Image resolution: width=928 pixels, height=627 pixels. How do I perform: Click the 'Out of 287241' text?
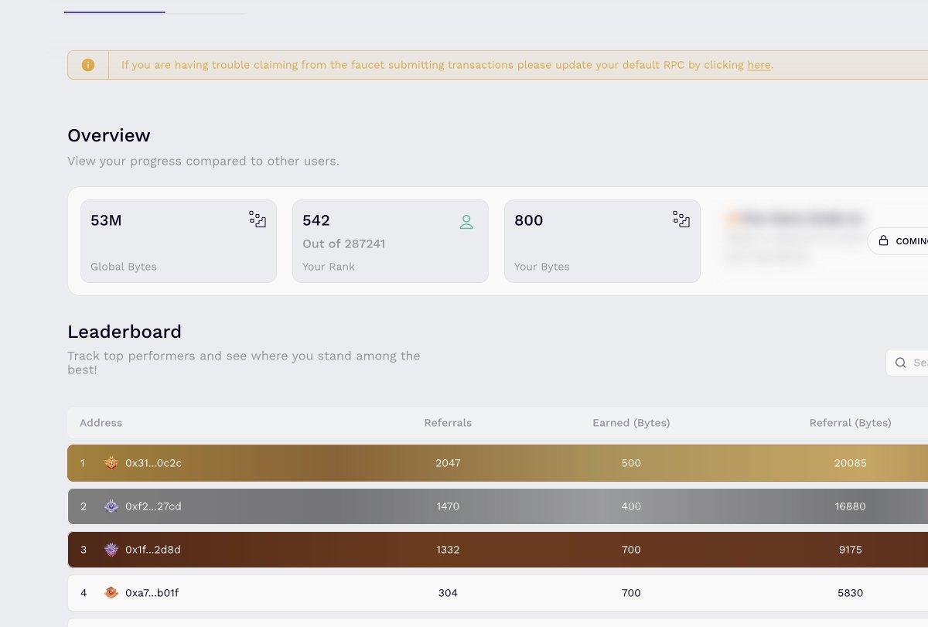point(344,244)
